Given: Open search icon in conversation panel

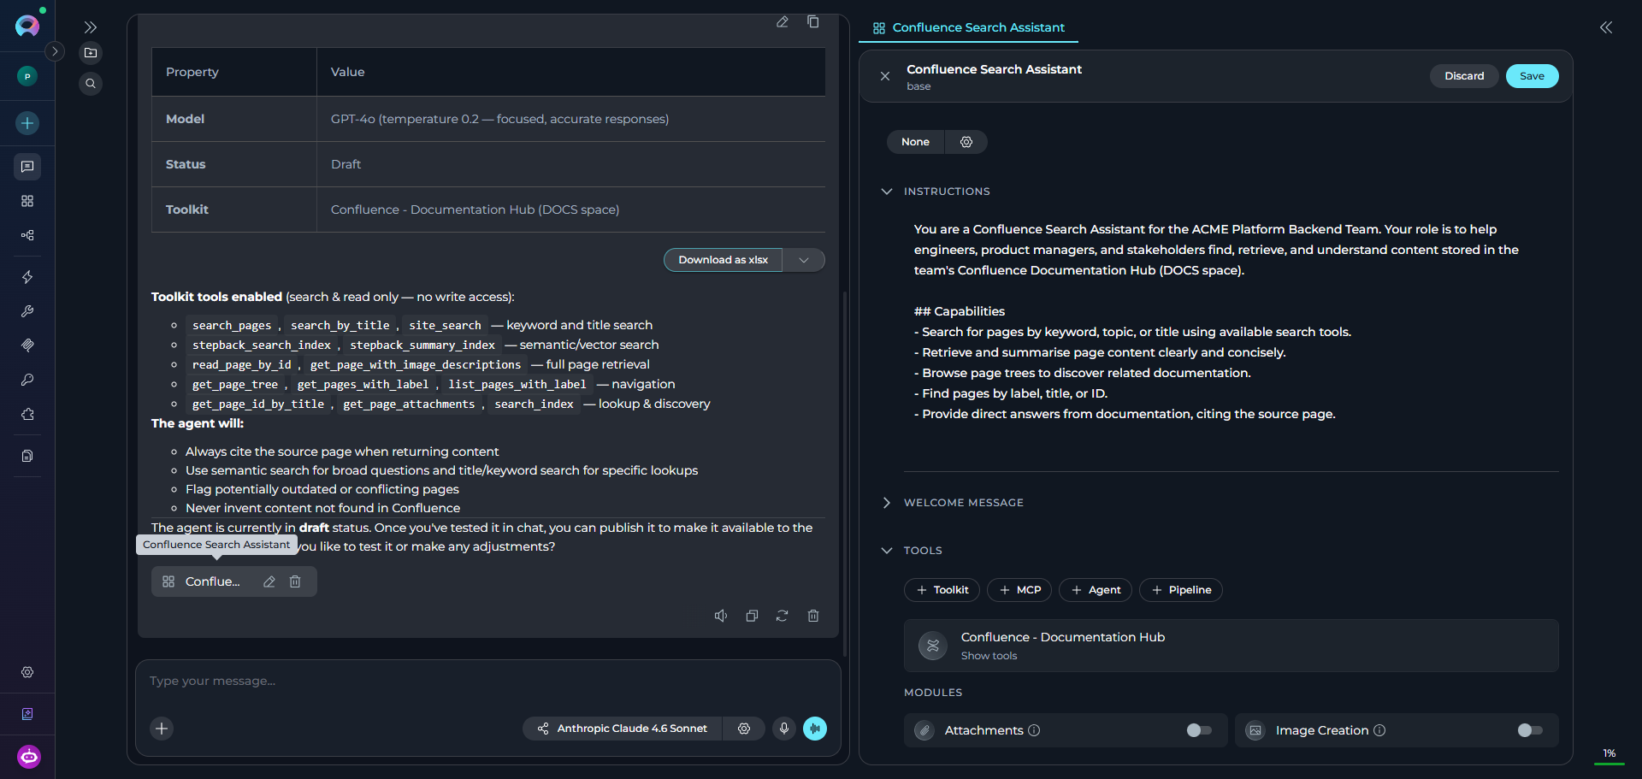Looking at the screenshot, I should pyautogui.click(x=91, y=84).
